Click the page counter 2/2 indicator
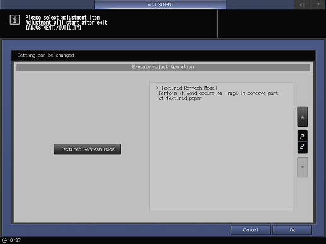This screenshot has height=244, width=326. [x=302, y=142]
